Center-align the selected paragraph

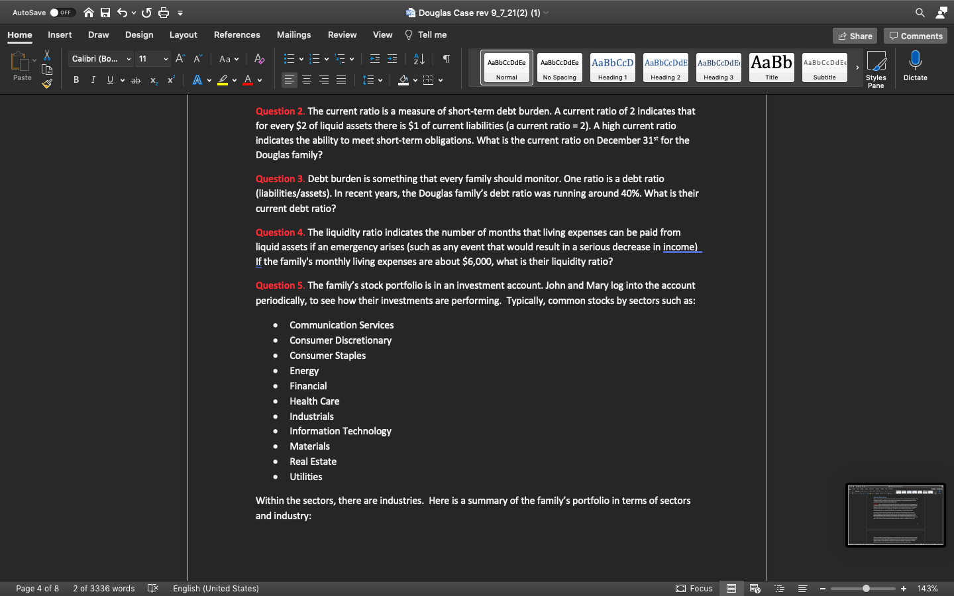[306, 80]
